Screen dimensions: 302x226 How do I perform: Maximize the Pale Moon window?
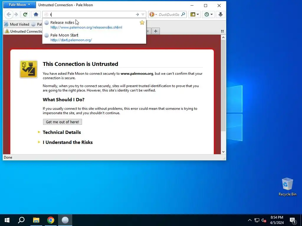point(206,5)
